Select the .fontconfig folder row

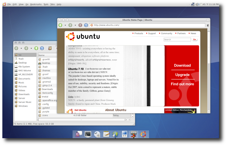point(47,93)
